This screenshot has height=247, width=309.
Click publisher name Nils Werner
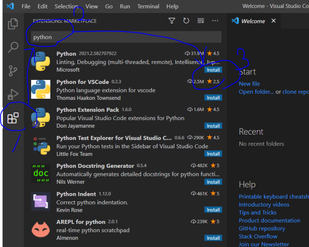70,182
